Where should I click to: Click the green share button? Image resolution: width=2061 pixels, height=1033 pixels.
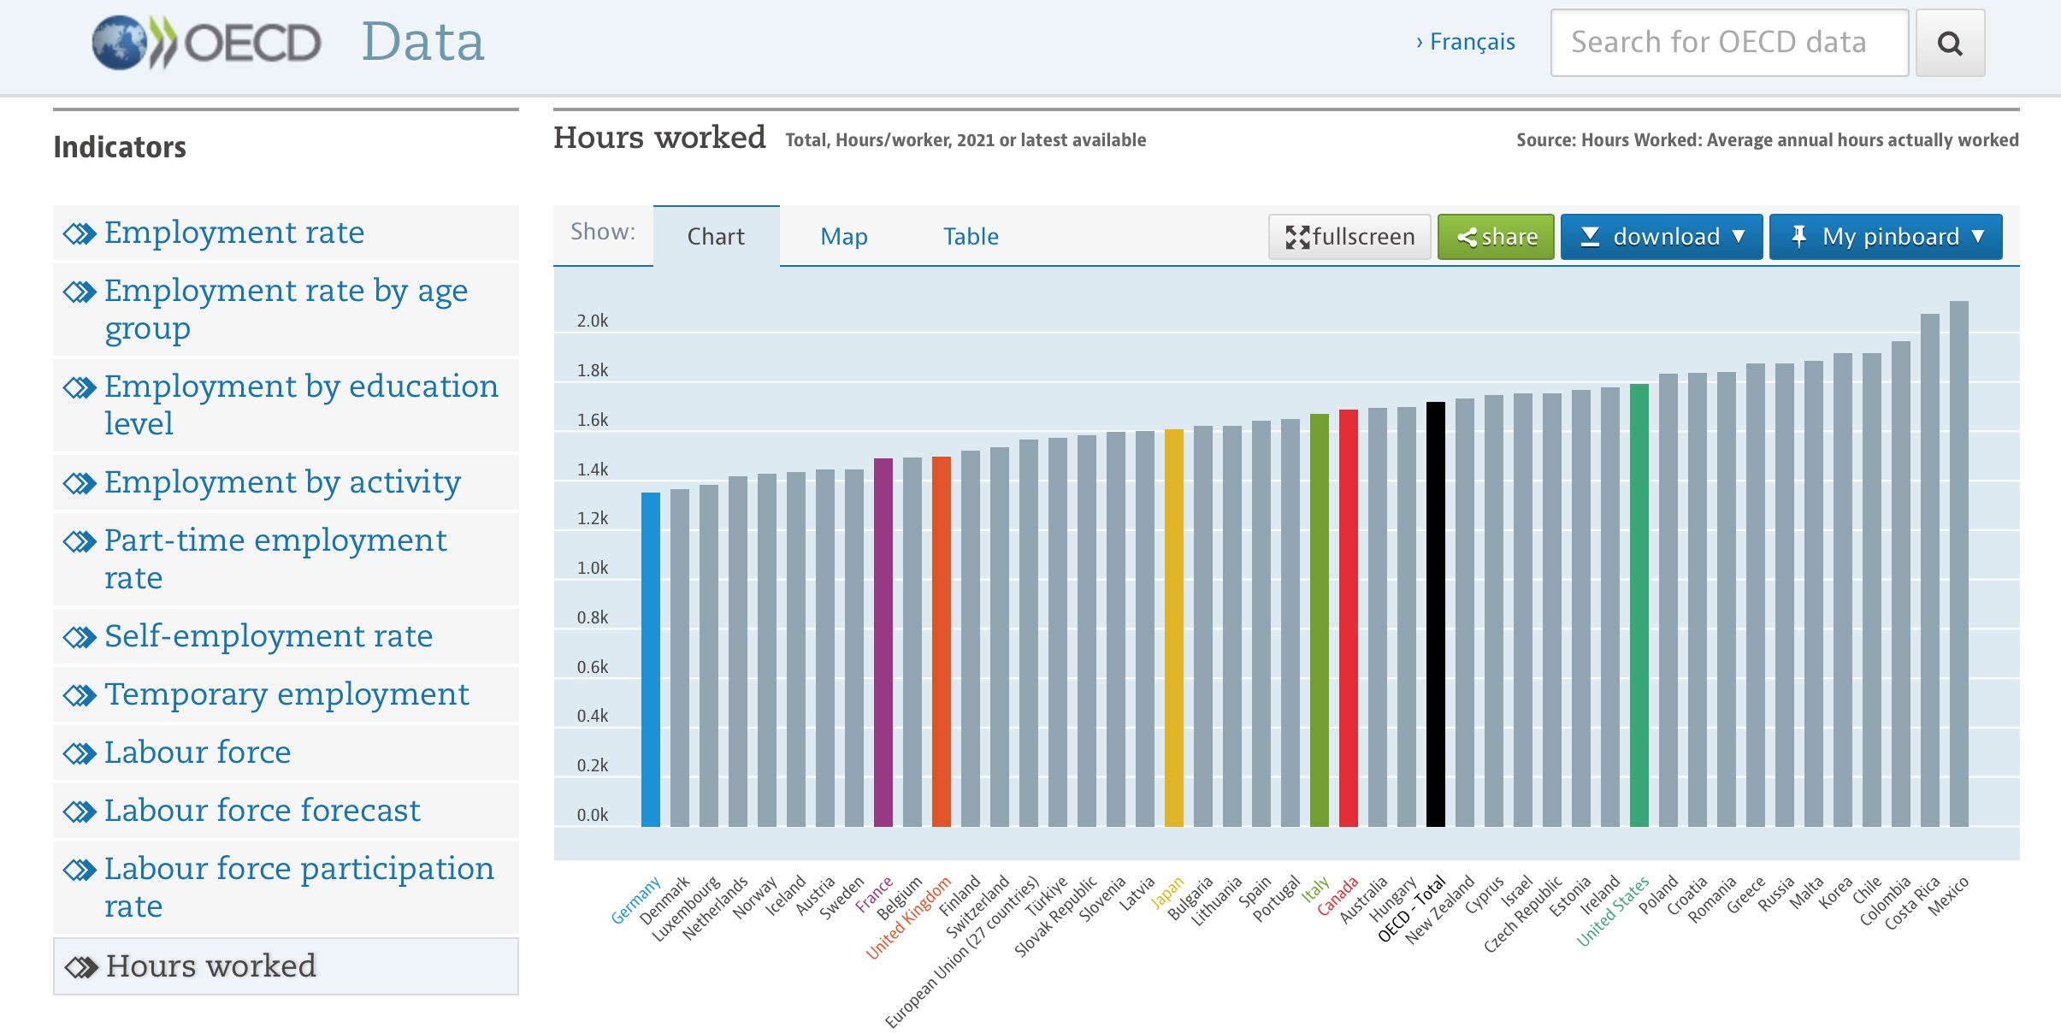click(x=1496, y=237)
